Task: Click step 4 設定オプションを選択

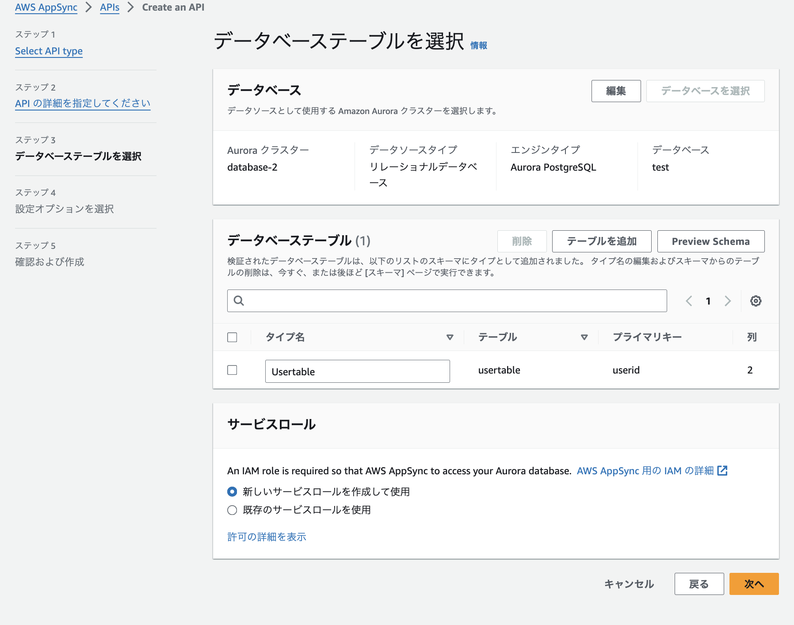Action: tap(65, 209)
